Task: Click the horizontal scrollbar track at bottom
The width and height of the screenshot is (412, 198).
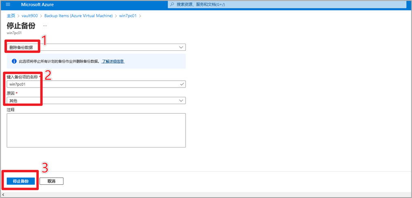Action: coord(202,195)
